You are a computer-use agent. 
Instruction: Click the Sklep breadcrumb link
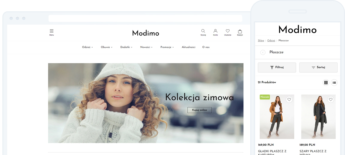(x=261, y=41)
